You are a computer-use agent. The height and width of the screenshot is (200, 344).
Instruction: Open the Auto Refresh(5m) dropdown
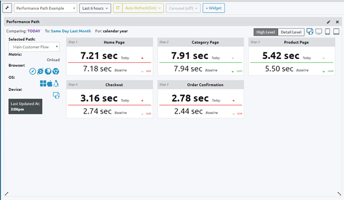[x=143, y=8]
